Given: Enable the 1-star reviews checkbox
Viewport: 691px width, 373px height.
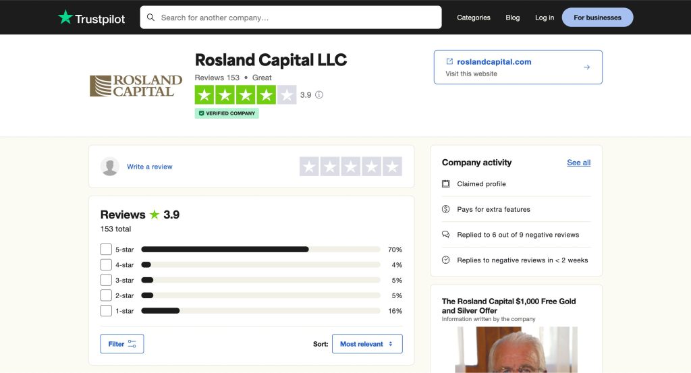Looking at the screenshot, I should click(x=106, y=311).
